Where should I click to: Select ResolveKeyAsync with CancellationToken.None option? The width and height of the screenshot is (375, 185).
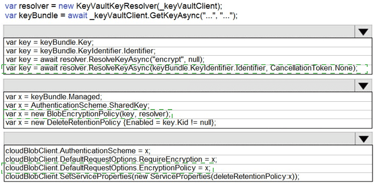pos(182,68)
